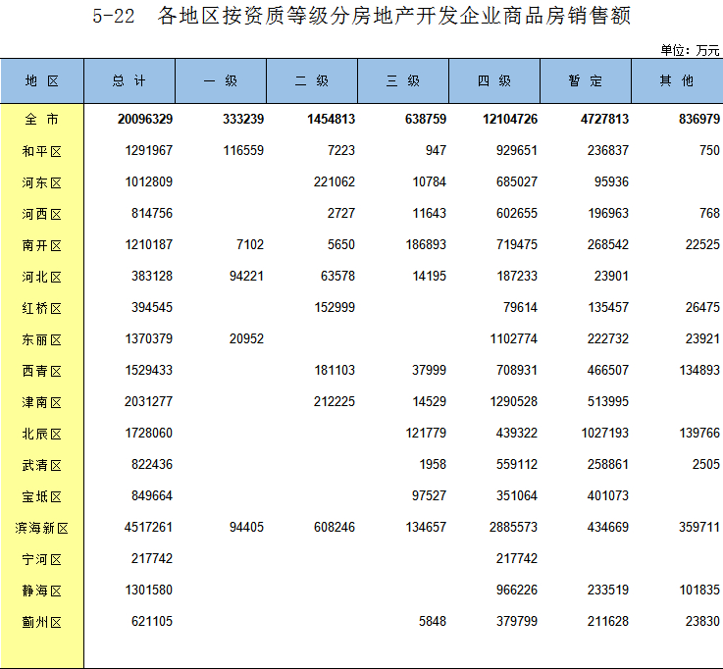This screenshot has height=669, width=723.
Task: Click cell 134893 in the 西青区 row
Action: [699, 370]
